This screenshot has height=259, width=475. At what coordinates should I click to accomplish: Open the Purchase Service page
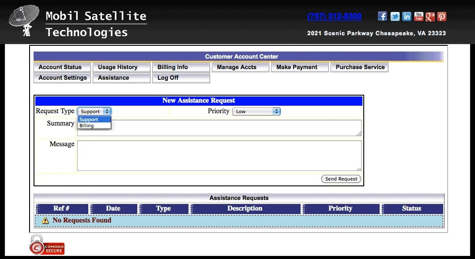click(360, 67)
